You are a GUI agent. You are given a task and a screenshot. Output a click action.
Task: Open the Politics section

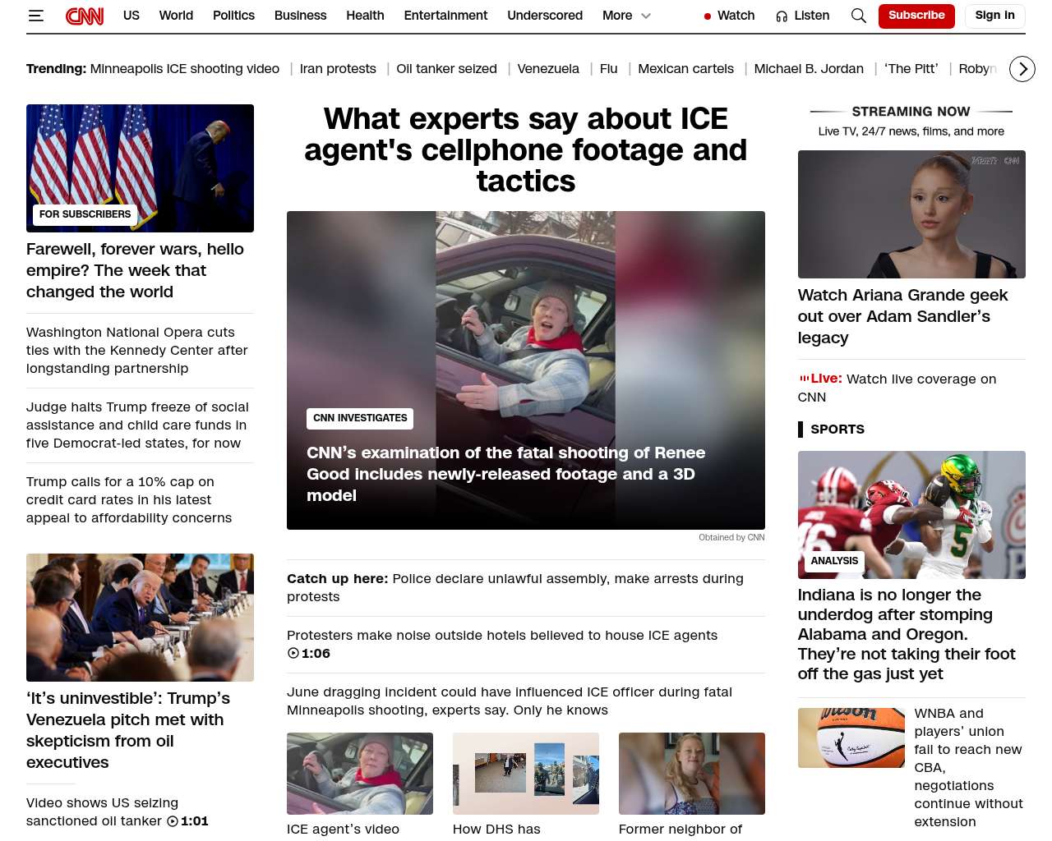(x=233, y=16)
